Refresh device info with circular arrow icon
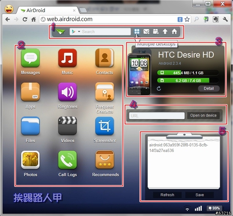This screenshot has height=216, width=233. pyautogui.click(x=159, y=89)
